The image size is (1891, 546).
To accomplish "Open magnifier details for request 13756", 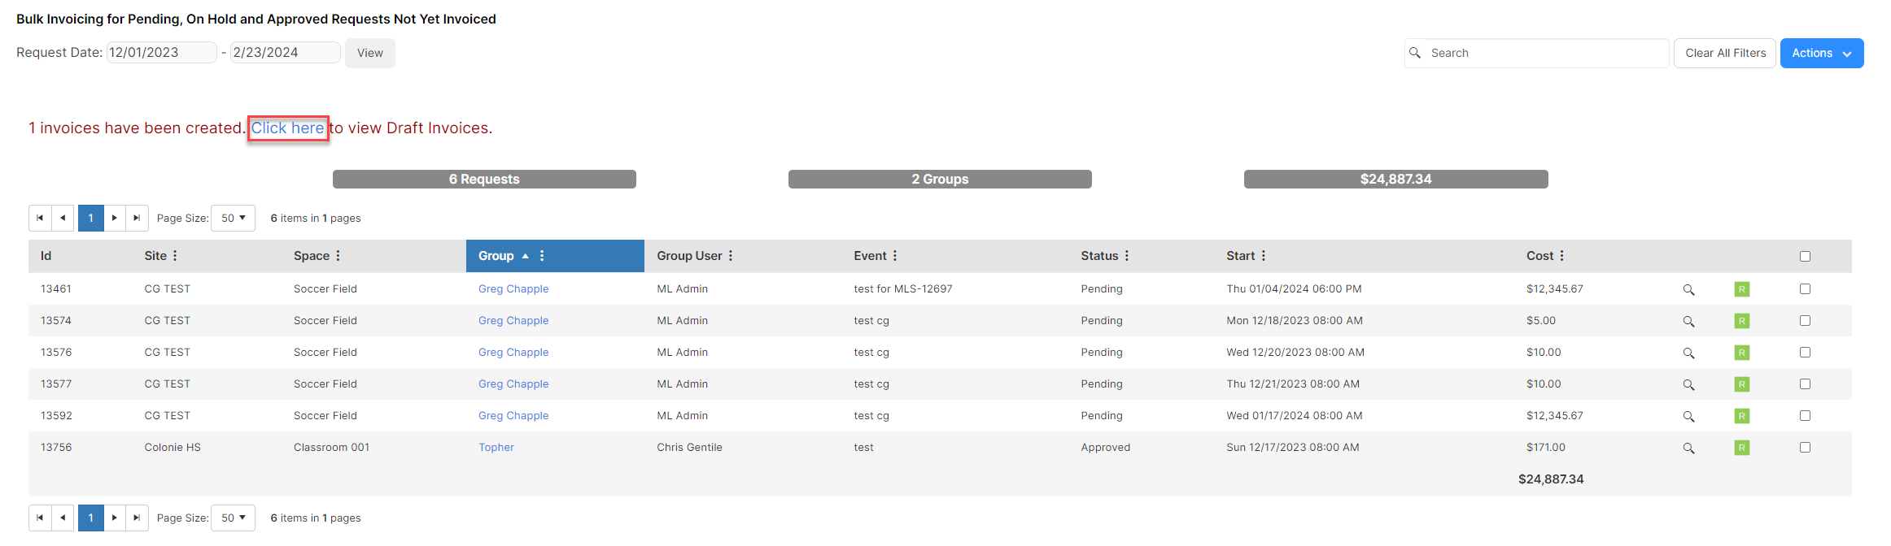I will (1688, 448).
